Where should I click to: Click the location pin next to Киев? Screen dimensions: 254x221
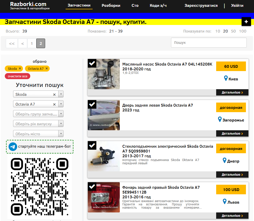226,78
